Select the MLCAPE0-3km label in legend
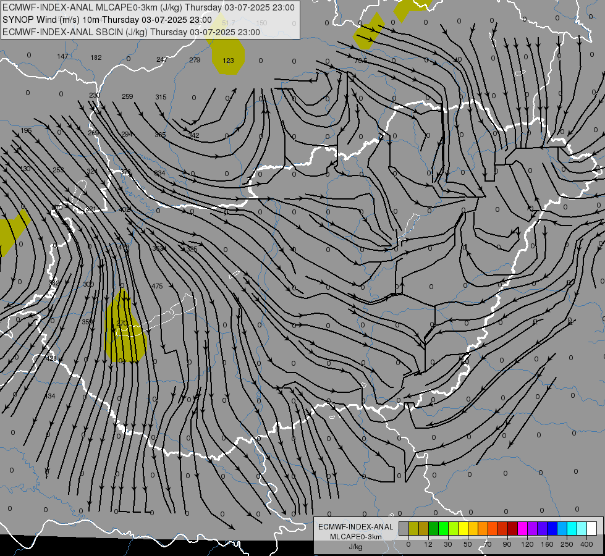 pos(355,537)
